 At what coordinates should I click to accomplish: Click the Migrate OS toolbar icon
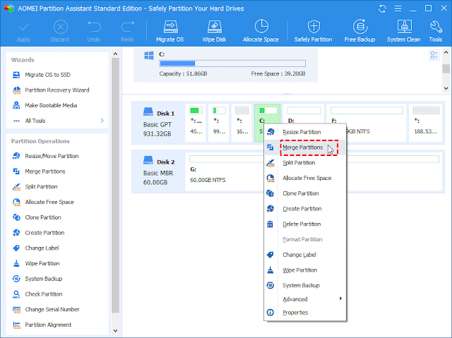(x=169, y=31)
